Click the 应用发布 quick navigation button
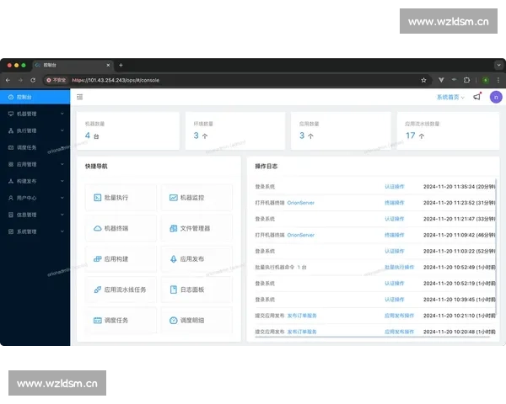The image size is (506, 404). point(196,258)
